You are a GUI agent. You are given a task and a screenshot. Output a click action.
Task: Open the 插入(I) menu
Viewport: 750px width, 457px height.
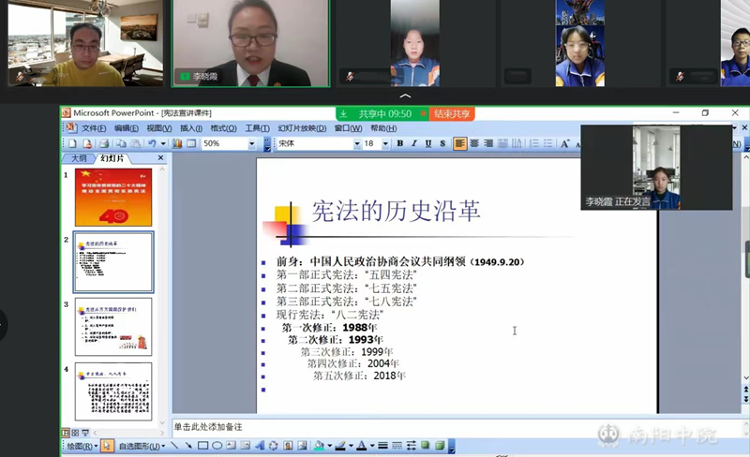(190, 128)
